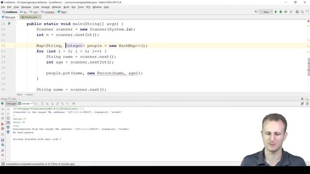Viewport: 310px width, 174px height.
Task: Click Step Into icon in debugger toolbar
Action: click(47, 103)
